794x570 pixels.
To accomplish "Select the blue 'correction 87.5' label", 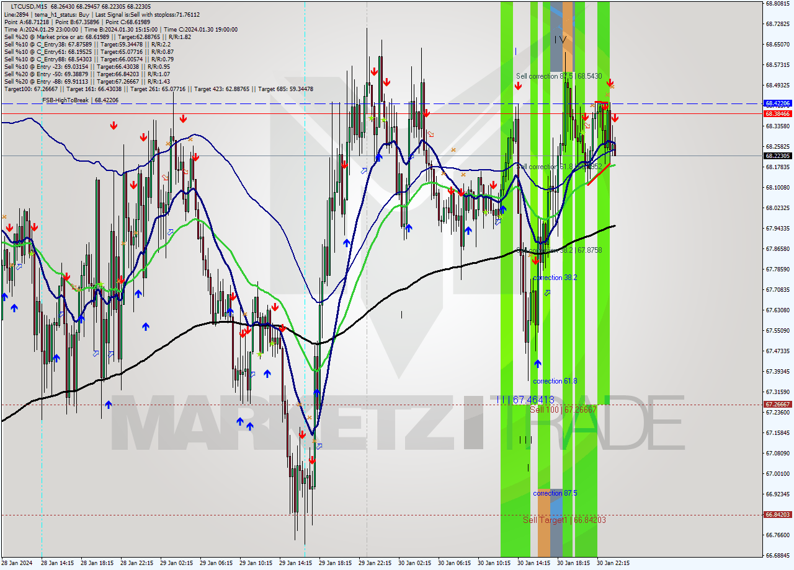I will coord(555,493).
